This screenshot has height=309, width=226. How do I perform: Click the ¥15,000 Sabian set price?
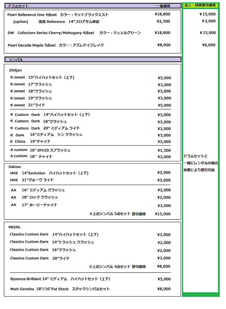(x=163, y=214)
